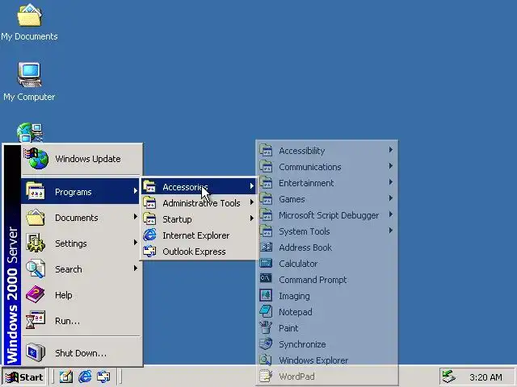The height and width of the screenshot is (387, 517).
Task: Select the My Network Places desktop icon
Action: pyautogui.click(x=30, y=132)
